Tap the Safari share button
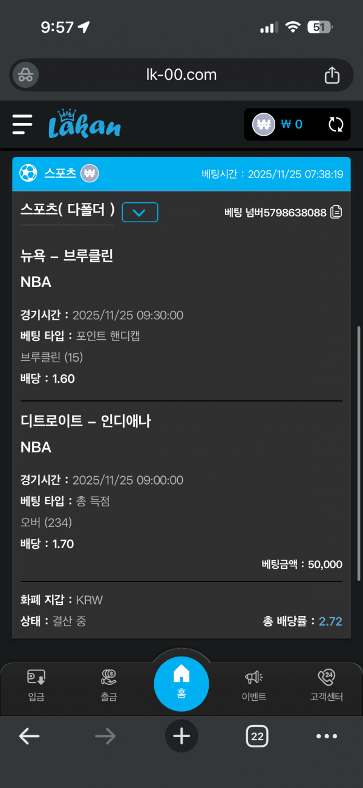The width and height of the screenshot is (363, 788). pyautogui.click(x=332, y=75)
